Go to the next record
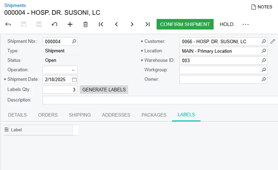This screenshot has height=170, width=278. pyautogui.click(x=132, y=24)
